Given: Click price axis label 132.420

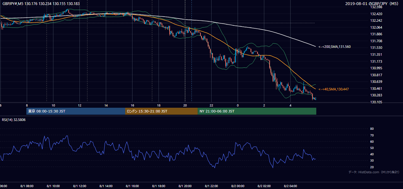Looking at the screenshot, I should [x=376, y=14].
